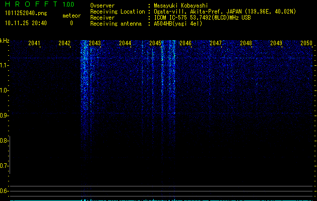The width and height of the screenshot is (317, 201).
Task: Click time marker 2049
Action: pyautogui.click(x=276, y=43)
